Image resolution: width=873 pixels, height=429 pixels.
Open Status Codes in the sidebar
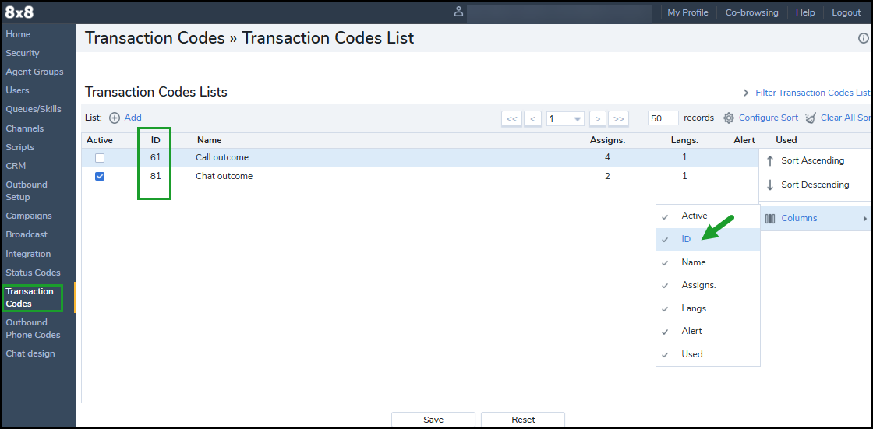point(33,273)
